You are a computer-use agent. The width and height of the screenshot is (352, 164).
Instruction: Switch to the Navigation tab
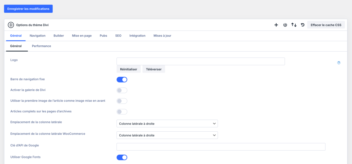point(37,36)
